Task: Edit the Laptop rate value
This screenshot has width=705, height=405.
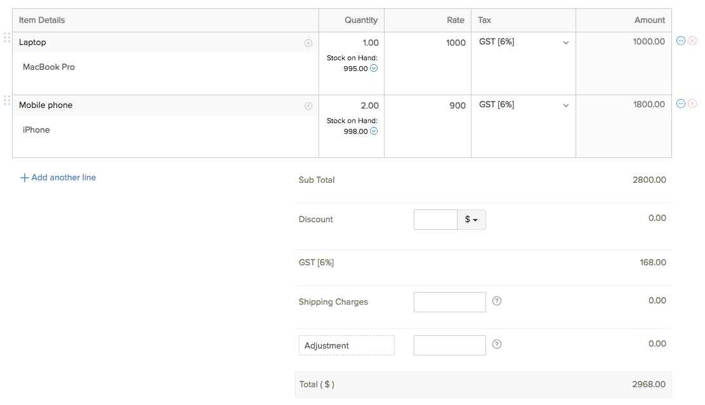Action: tap(428, 43)
